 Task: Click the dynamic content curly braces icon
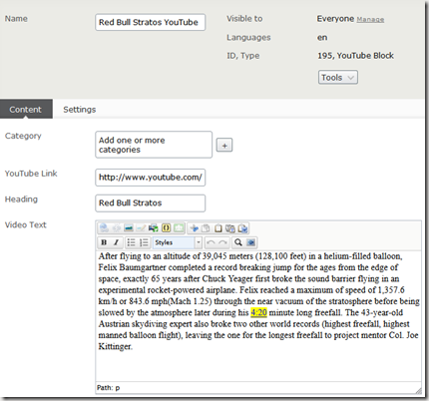tap(166, 228)
